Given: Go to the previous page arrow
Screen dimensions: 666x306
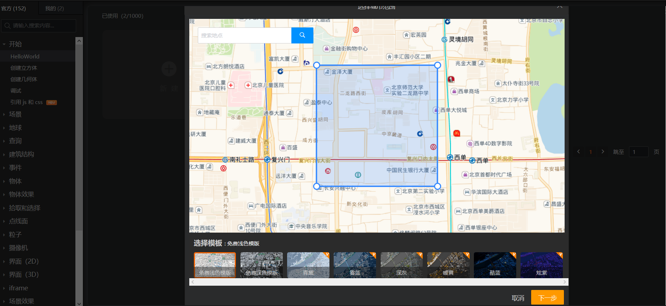Looking at the screenshot, I should pos(578,152).
